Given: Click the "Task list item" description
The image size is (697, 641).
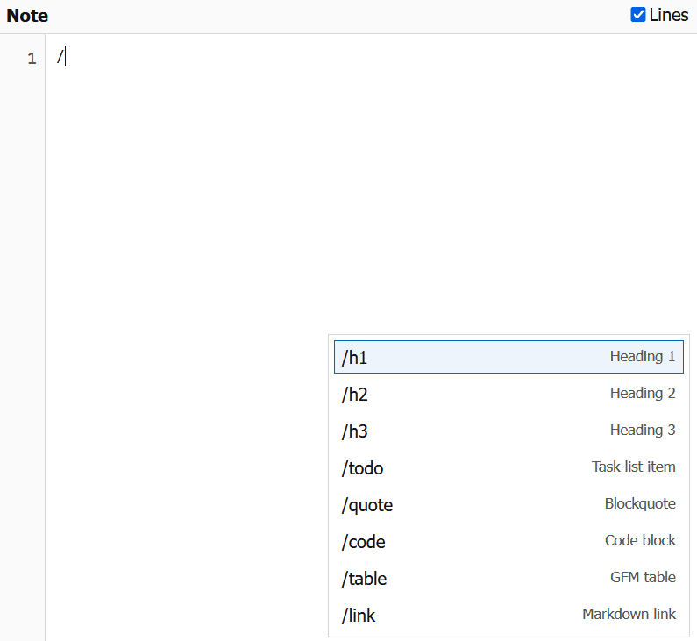Looking at the screenshot, I should (x=633, y=467).
